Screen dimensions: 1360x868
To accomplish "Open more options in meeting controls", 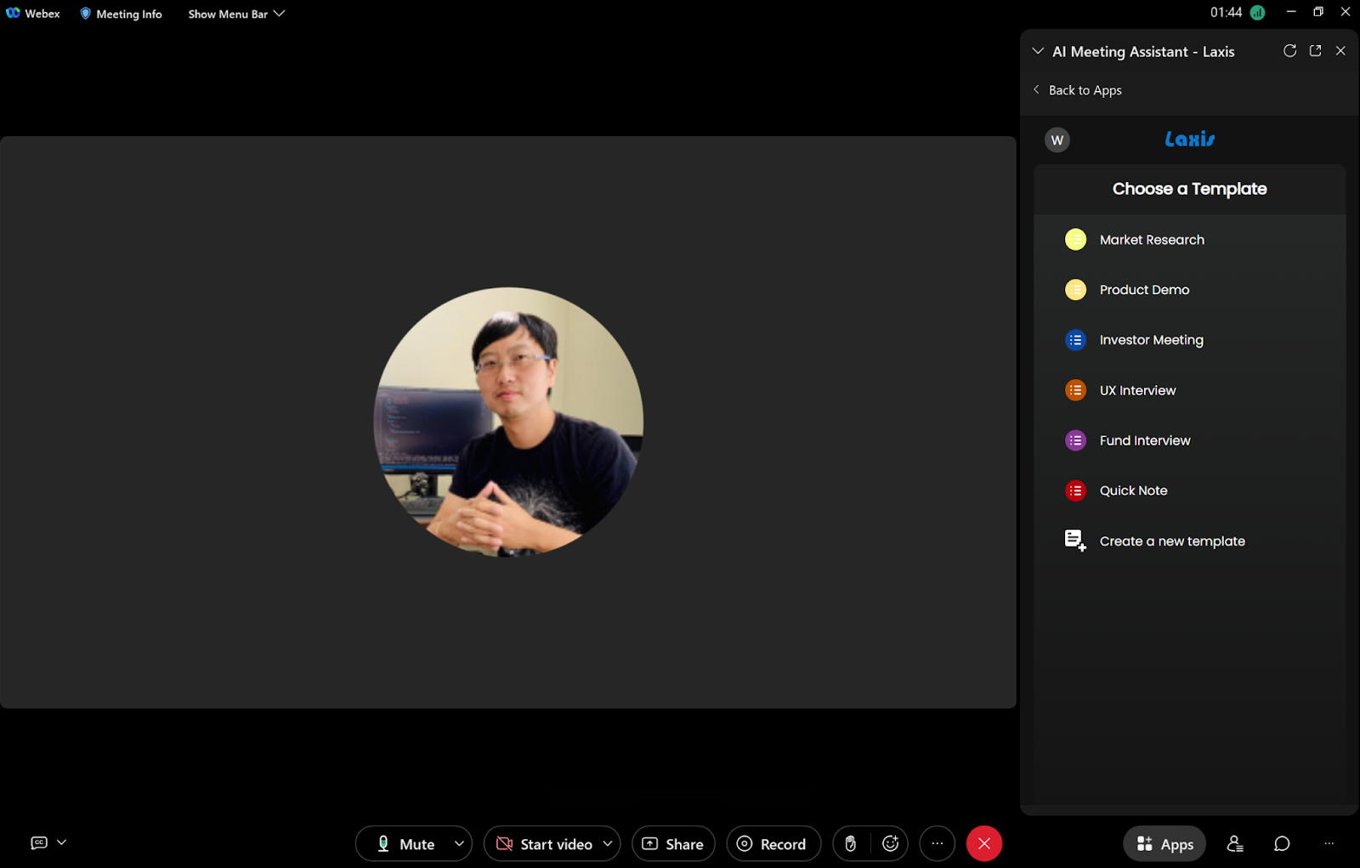I will (937, 843).
